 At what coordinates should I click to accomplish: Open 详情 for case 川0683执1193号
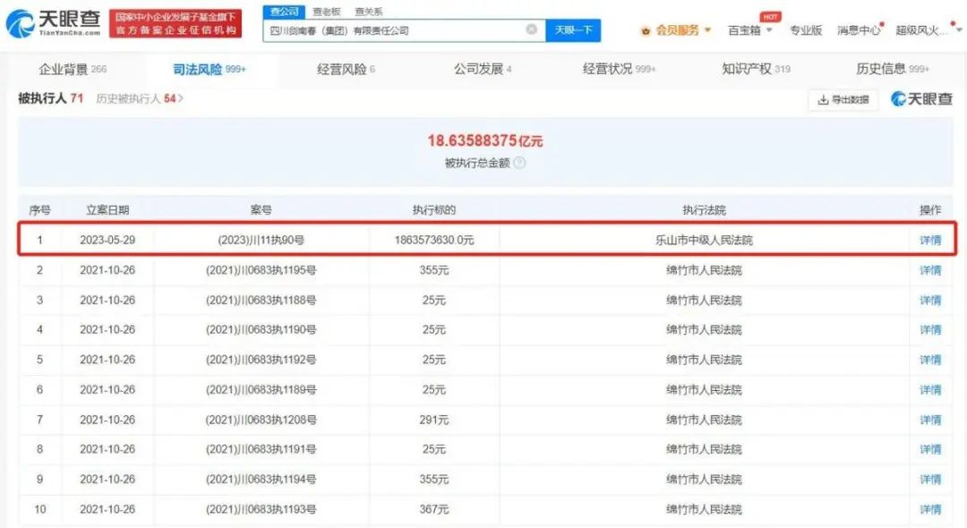click(x=930, y=509)
